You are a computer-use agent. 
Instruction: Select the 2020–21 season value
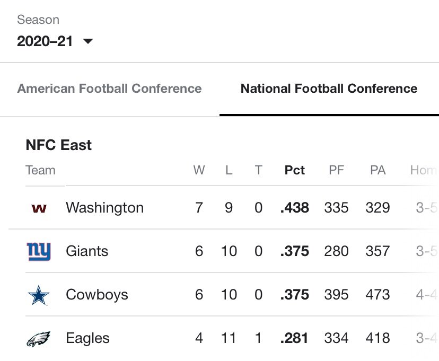45,41
